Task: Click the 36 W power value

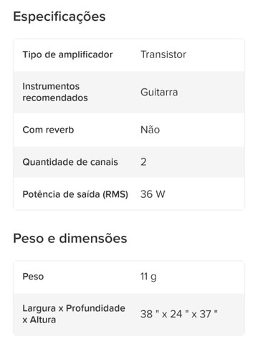Action: [x=153, y=194]
